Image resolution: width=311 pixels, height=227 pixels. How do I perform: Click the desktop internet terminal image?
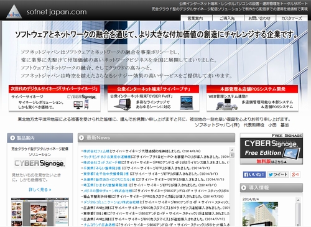(x=123, y=104)
